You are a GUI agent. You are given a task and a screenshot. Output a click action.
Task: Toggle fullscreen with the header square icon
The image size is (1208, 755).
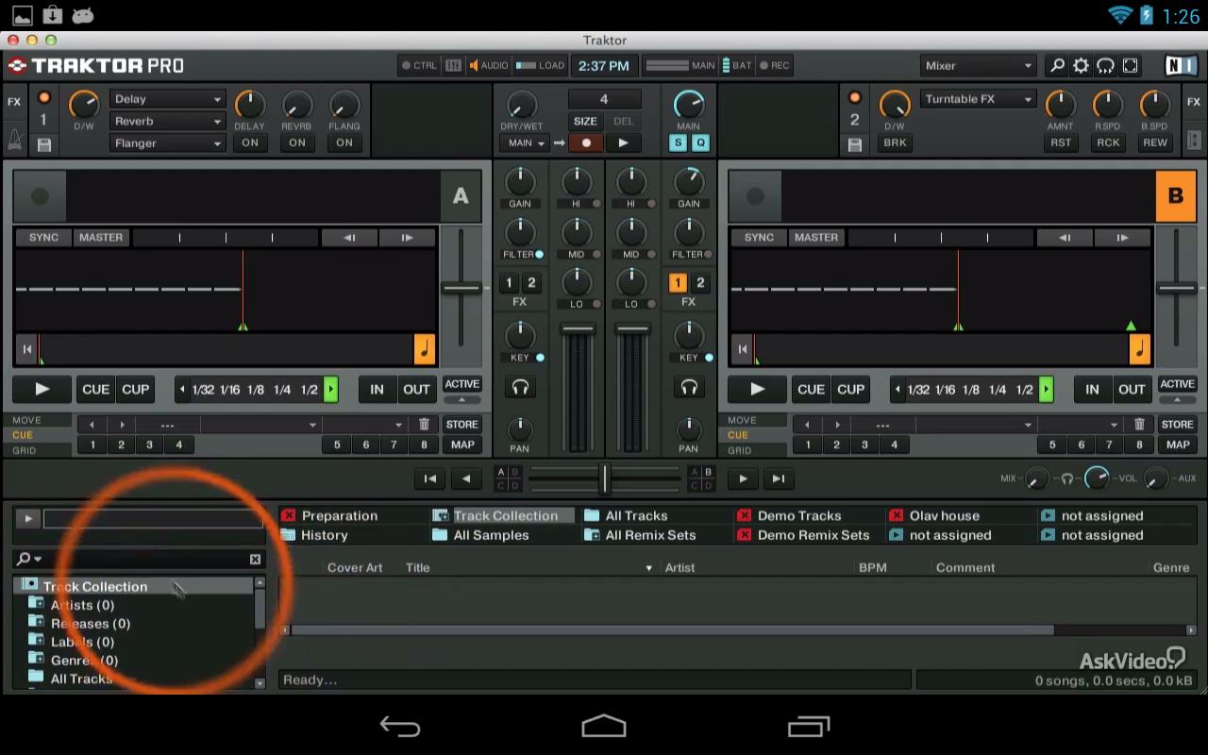pyautogui.click(x=1130, y=65)
